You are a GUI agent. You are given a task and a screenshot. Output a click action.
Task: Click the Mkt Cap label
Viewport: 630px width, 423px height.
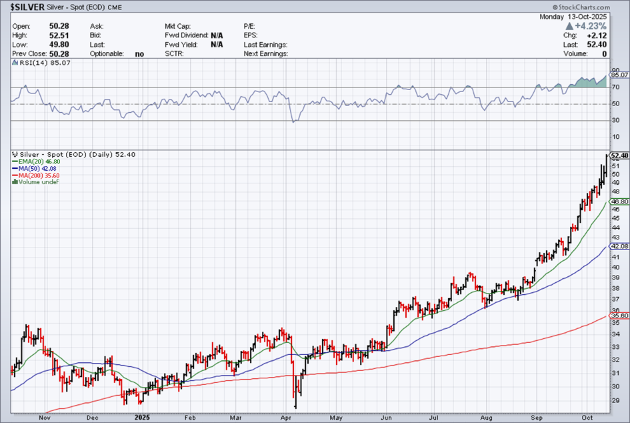[177, 26]
